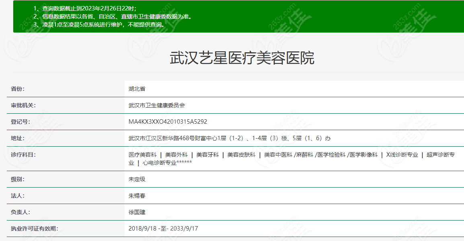The width and height of the screenshot is (464, 241).
Task: Click 美容皮肤科 in departments list
Action: coord(241,155)
